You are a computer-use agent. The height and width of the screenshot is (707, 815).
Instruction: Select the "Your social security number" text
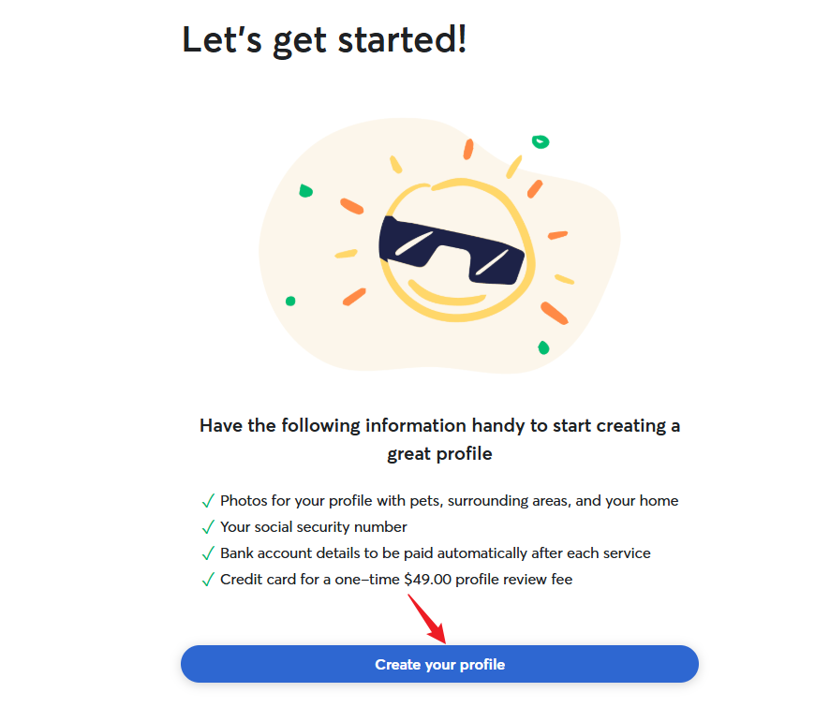point(314,527)
